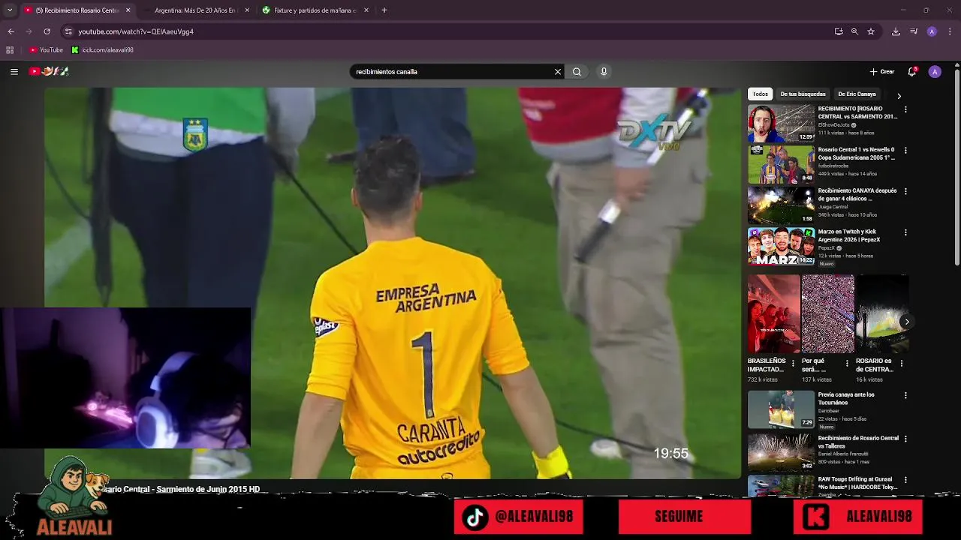
Task: Open options for Previa canaya video
Action: (905, 395)
